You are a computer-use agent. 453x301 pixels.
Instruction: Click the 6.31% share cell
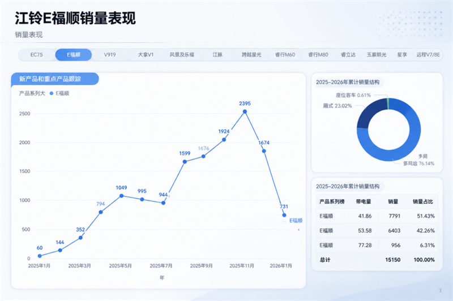428,246
